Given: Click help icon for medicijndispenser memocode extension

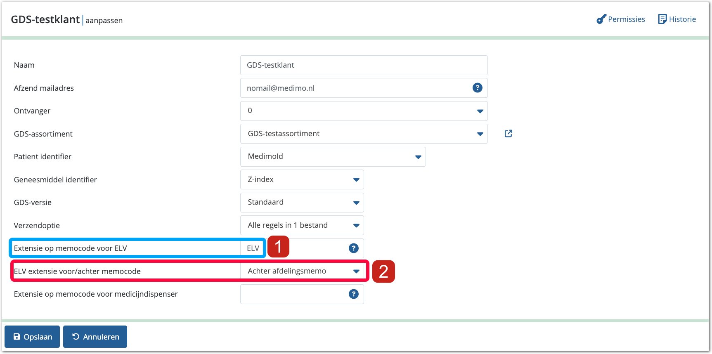Looking at the screenshot, I should [353, 294].
